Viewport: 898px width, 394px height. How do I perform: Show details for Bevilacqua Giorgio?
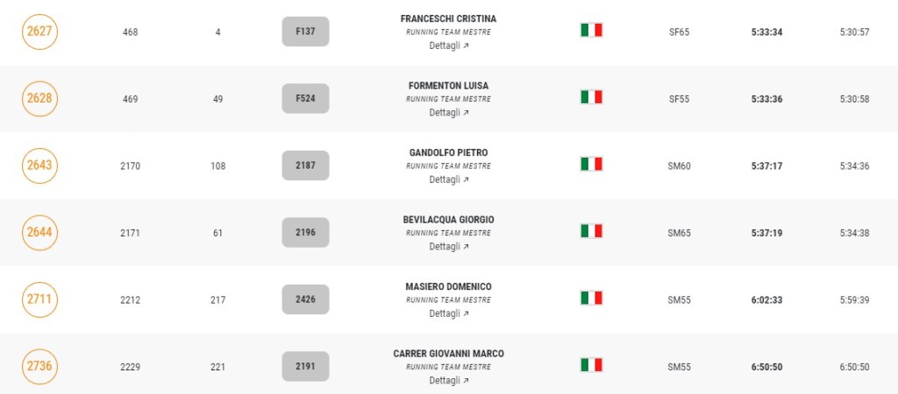point(448,247)
